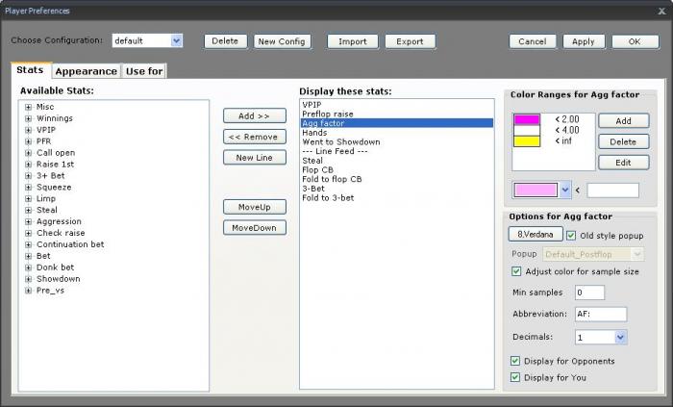Select the magenta < 2.00 color swatch
The image size is (673, 407).
(527, 119)
